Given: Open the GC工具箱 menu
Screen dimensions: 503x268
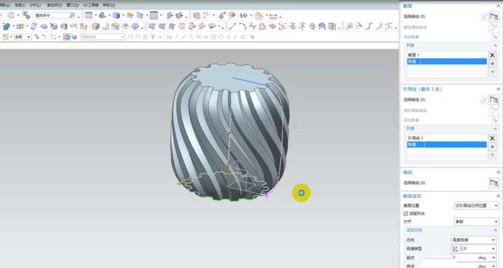Looking at the screenshot, I should pyautogui.click(x=91, y=5).
